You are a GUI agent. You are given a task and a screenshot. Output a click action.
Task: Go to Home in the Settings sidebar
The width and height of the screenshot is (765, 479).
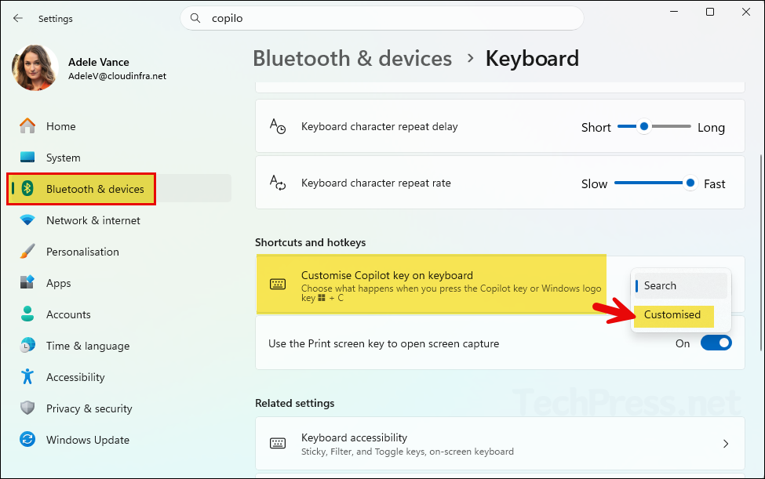[60, 126]
